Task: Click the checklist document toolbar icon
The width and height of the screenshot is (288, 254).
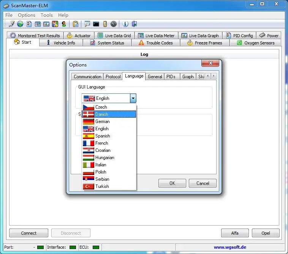Action: click(29, 24)
